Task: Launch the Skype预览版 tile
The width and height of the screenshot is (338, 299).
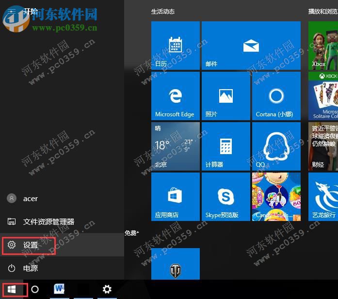Action: point(226,197)
